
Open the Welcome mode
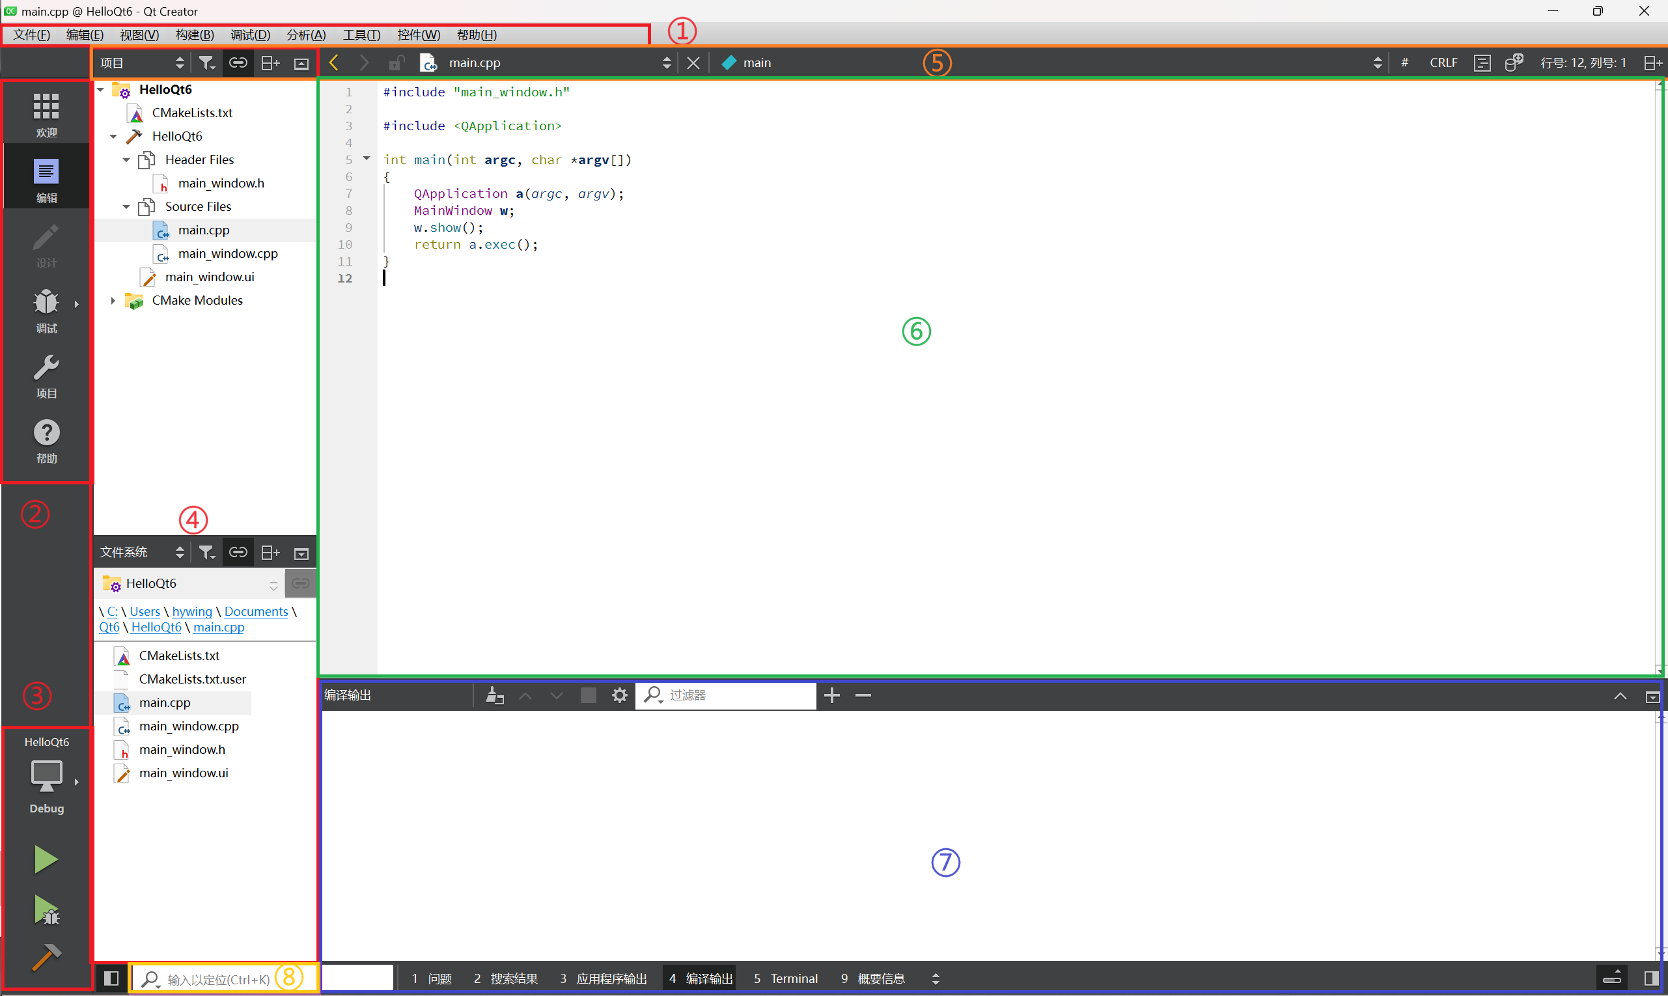[x=46, y=114]
